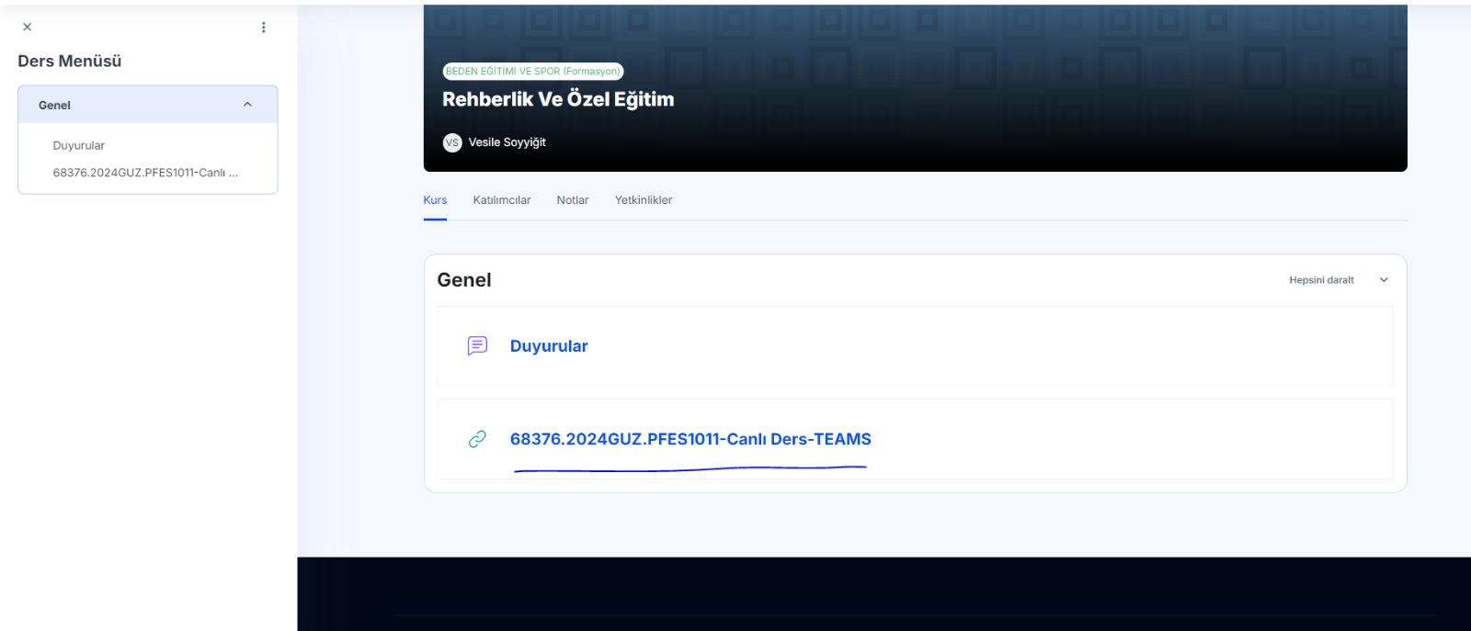Close the Ders Menüsü sidebar
The image size is (1471, 631).
(27, 28)
